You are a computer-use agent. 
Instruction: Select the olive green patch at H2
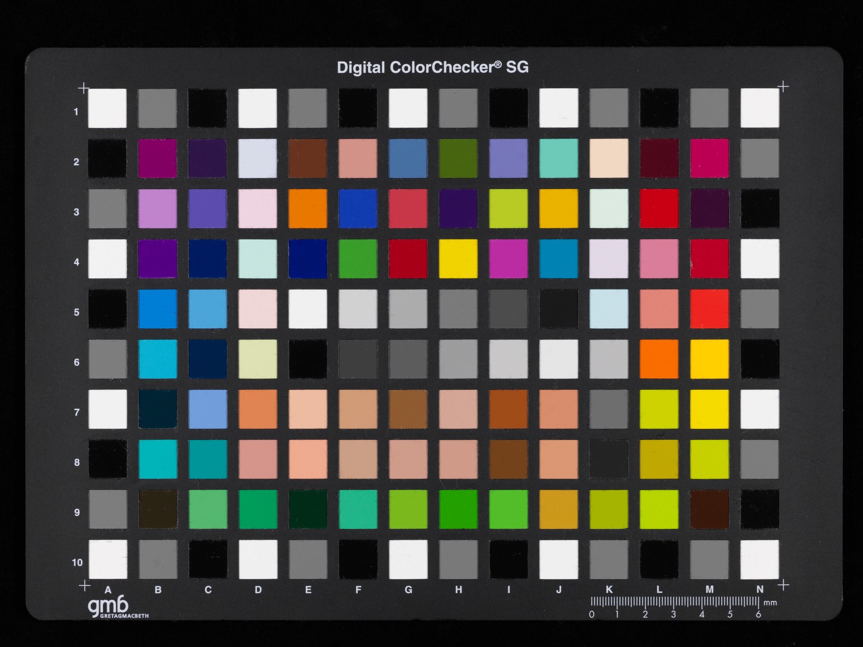pyautogui.click(x=459, y=158)
